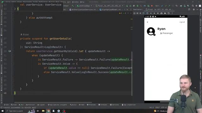Switch to AuthorizationService.kt tab

(82, 9)
